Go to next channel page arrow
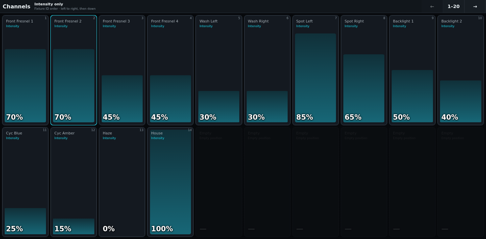Screen dimensions: 486x239 pos(475,6)
